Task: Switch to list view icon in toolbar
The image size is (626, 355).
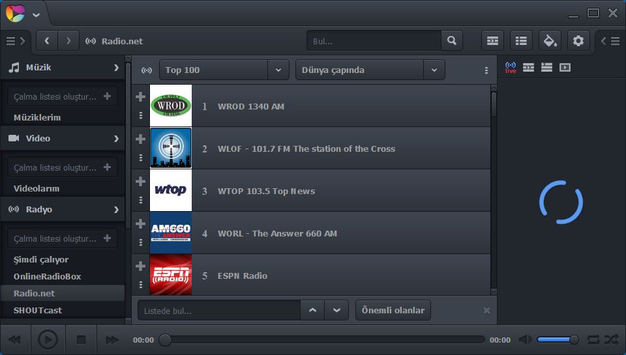Action: 521,40
